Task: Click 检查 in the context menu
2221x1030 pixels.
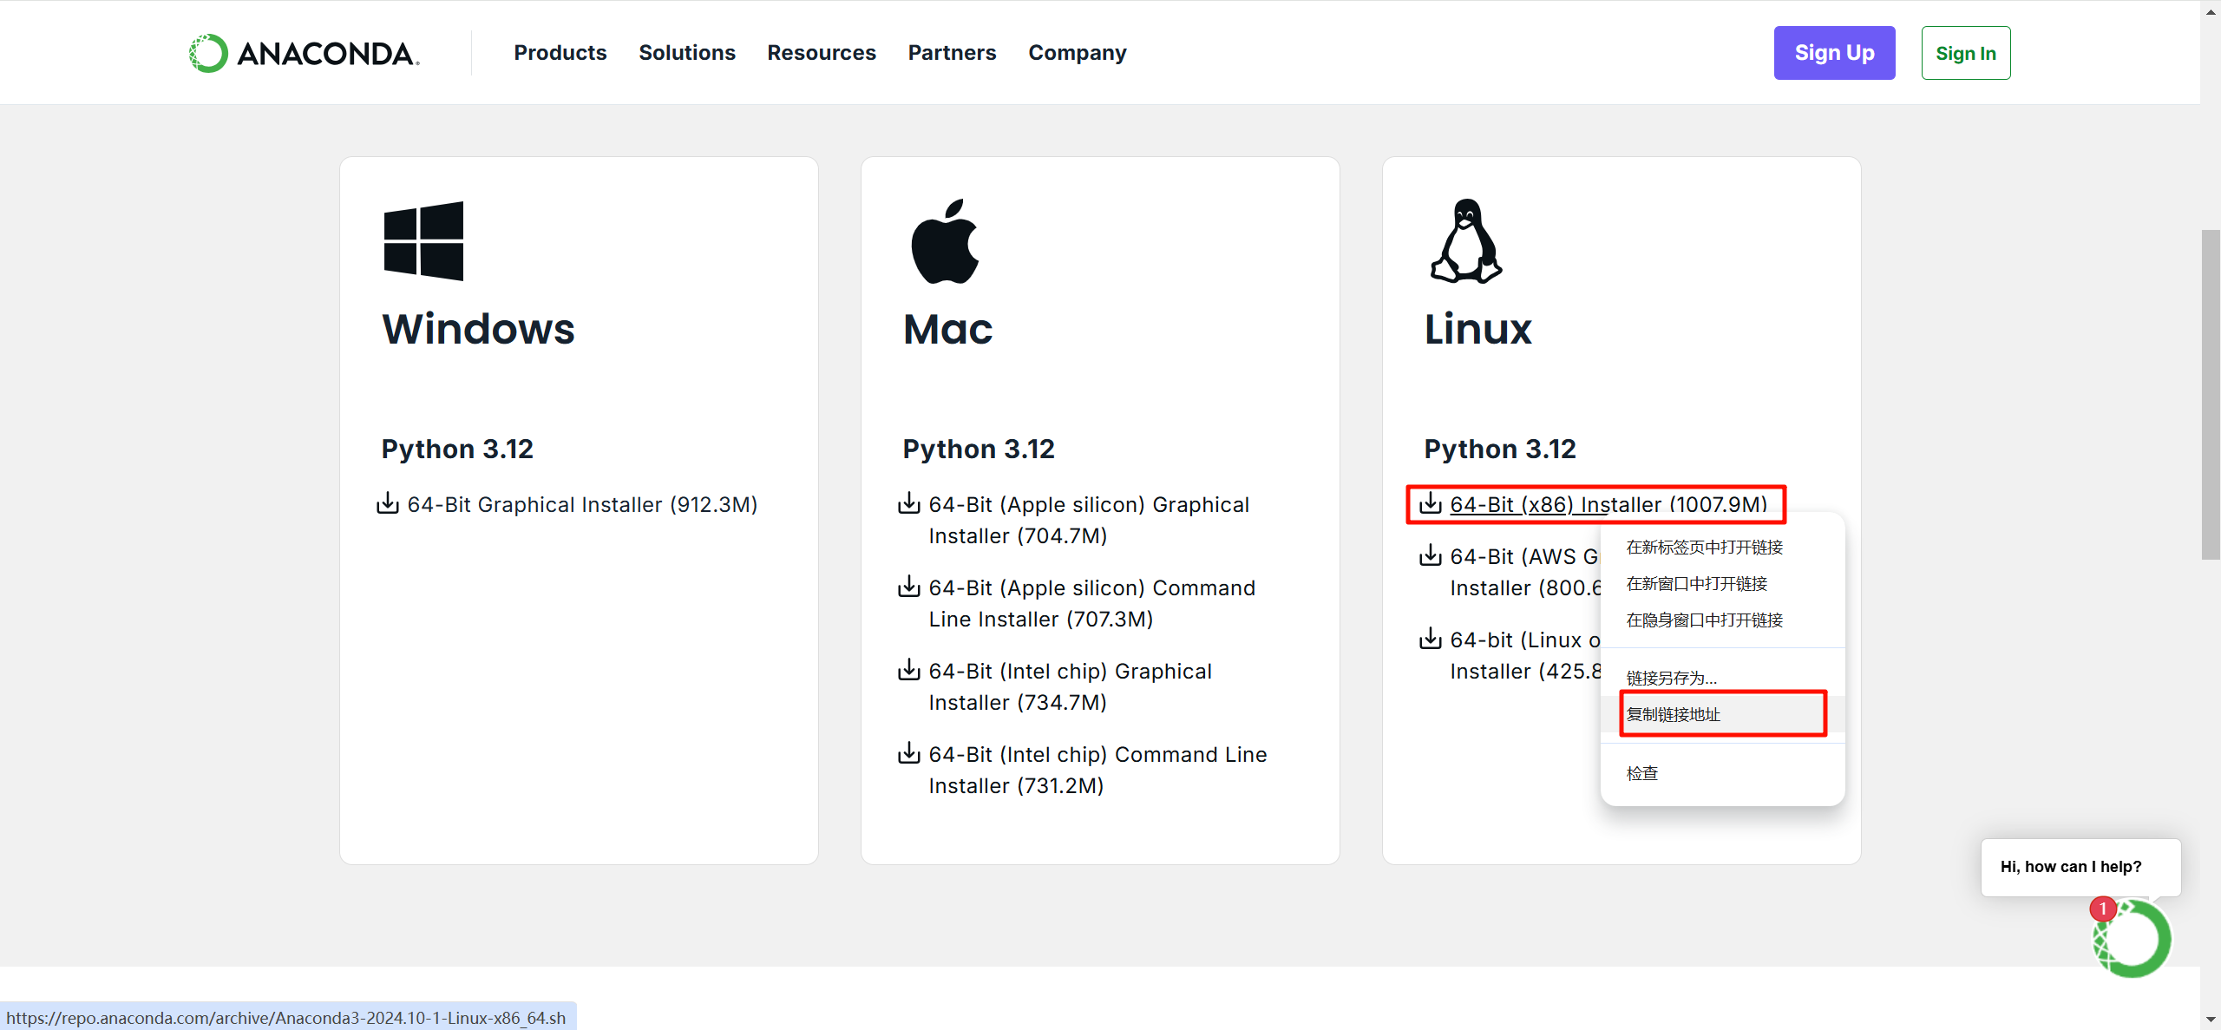Action: tap(1641, 773)
